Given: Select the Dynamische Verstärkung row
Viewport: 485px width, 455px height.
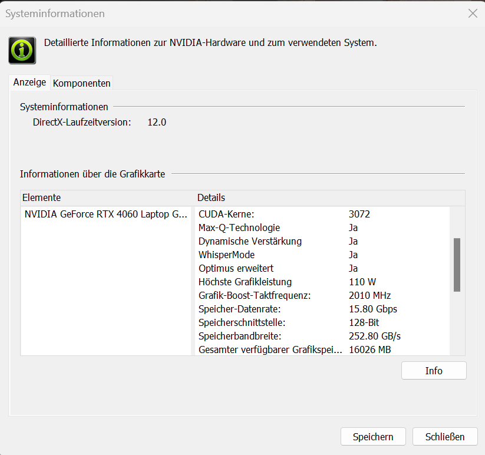Looking at the screenshot, I should pos(322,241).
